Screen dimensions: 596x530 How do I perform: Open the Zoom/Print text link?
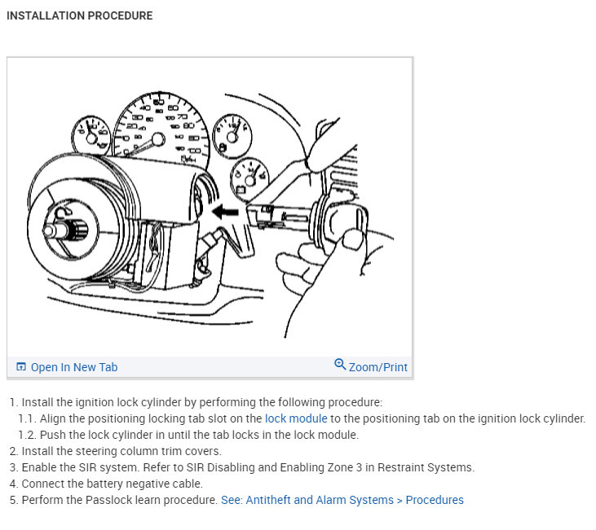coord(377,367)
